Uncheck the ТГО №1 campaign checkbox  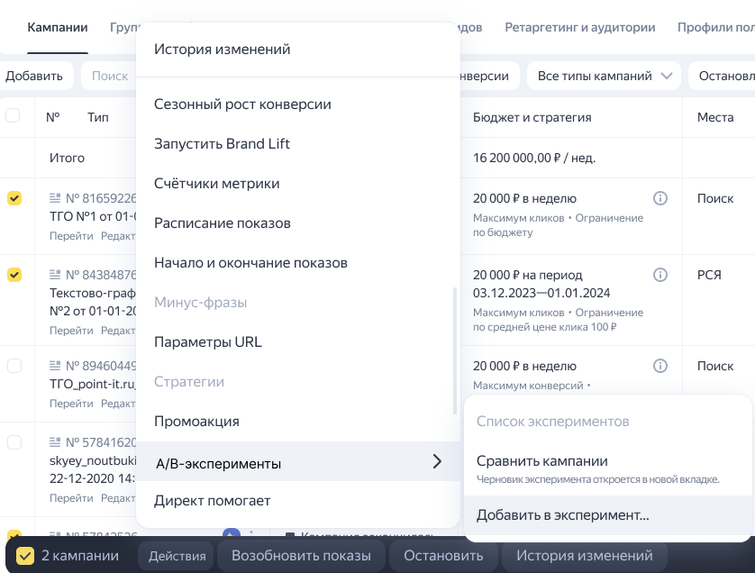tap(14, 198)
